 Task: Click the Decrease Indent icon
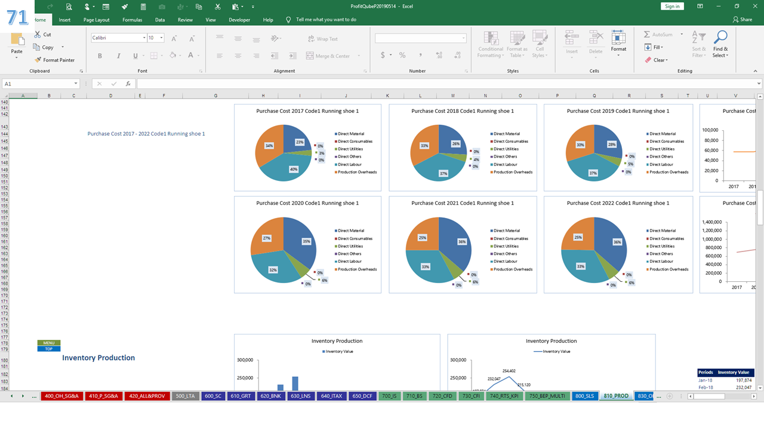click(275, 56)
